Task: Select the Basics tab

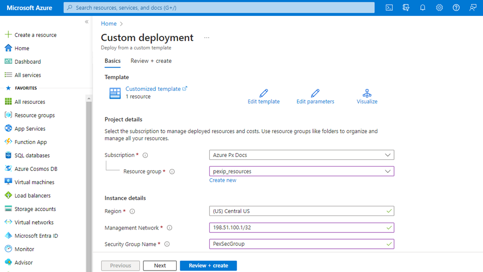Action: pyautogui.click(x=113, y=61)
